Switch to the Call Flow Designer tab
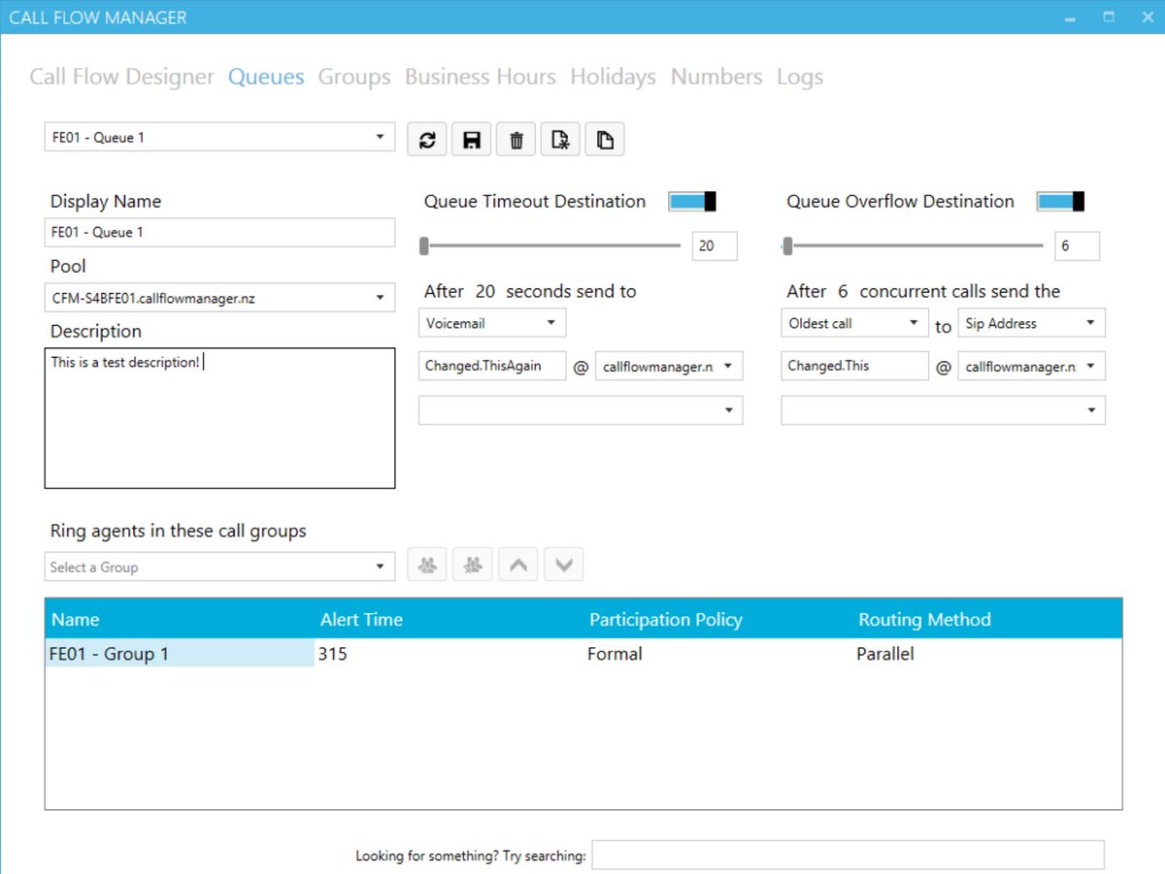This screenshot has width=1165, height=874. (122, 78)
